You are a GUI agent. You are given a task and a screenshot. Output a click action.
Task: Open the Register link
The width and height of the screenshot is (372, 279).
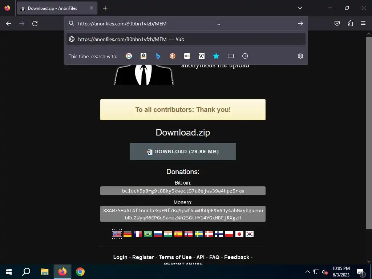tap(143, 257)
